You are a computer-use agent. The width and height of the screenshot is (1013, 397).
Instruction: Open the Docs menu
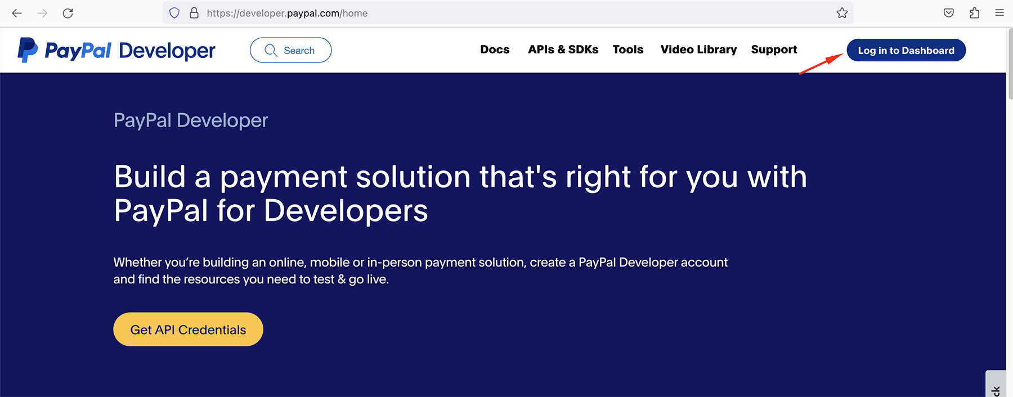[x=495, y=49]
